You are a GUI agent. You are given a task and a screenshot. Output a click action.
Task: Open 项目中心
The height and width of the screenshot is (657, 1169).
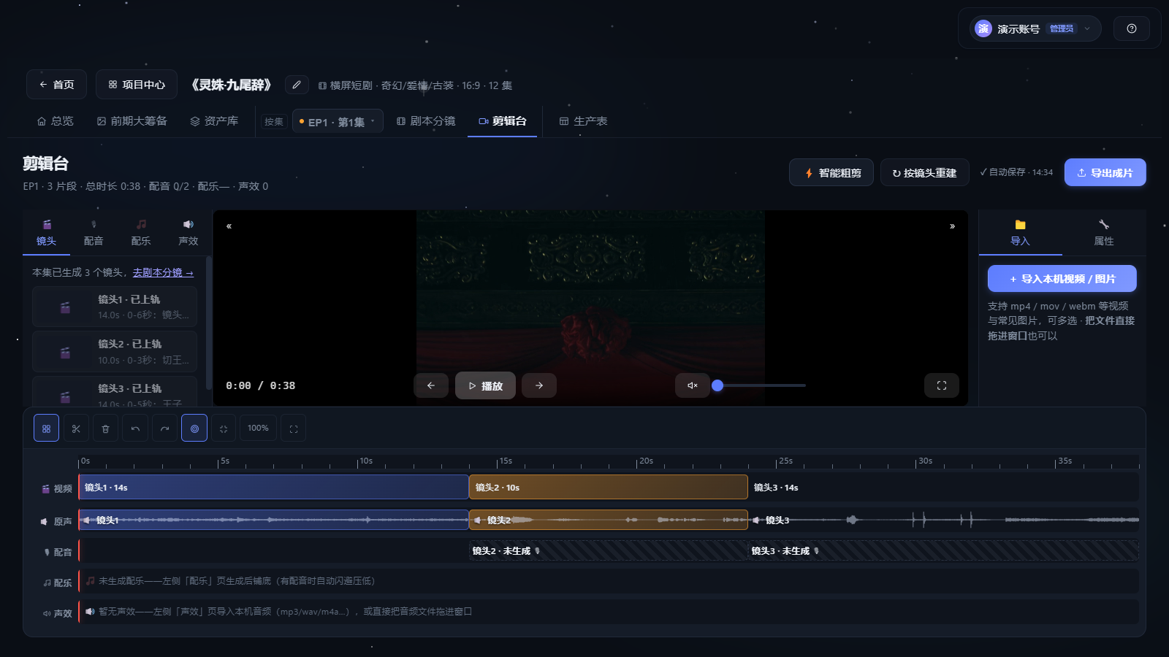coord(137,85)
